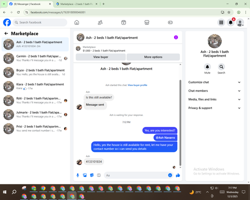250x200 pixels.
Task: Click the address bar URL
Action: click(58, 12)
